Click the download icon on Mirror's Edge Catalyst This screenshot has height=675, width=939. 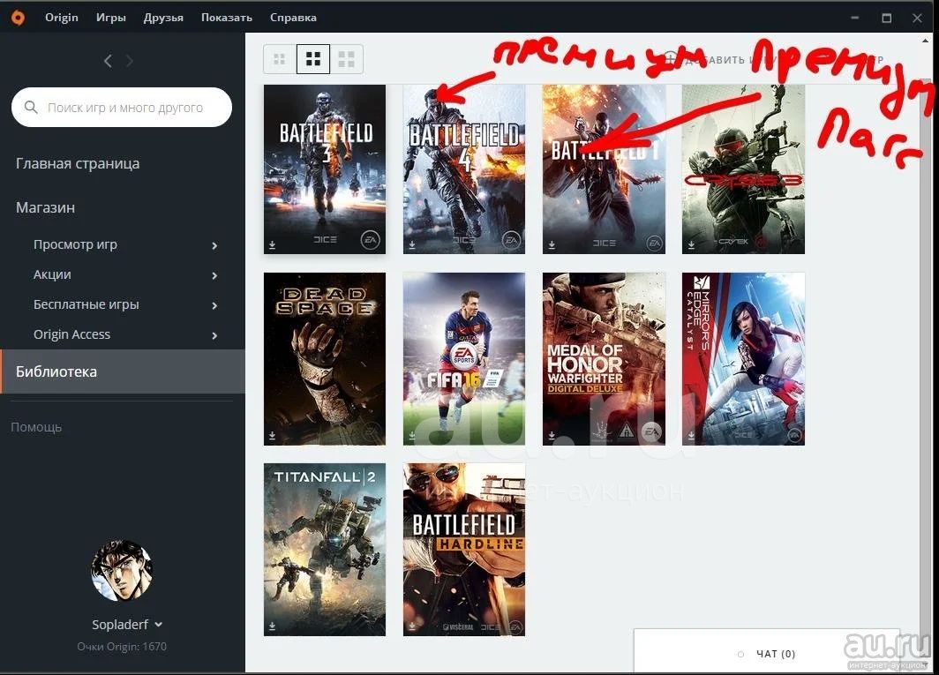(691, 435)
